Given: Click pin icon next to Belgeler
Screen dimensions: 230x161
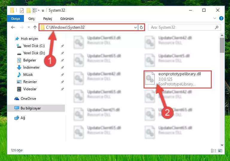Looking at the screenshot, I should (62, 60).
